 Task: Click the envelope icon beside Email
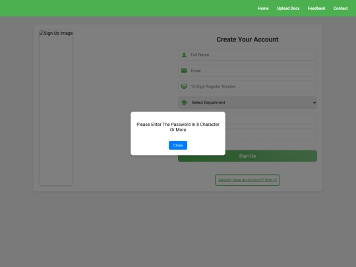[x=184, y=71]
